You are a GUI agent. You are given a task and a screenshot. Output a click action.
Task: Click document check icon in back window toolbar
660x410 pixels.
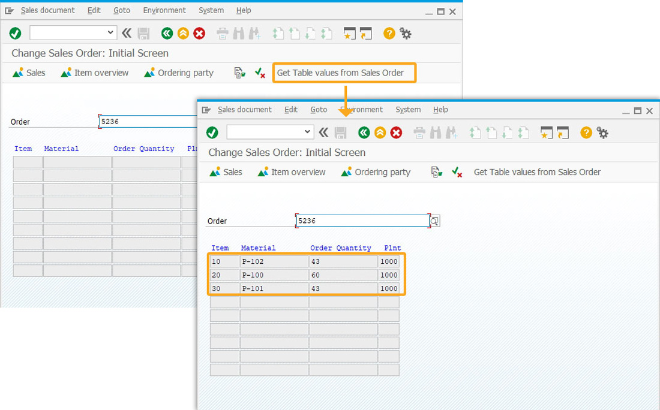(239, 73)
